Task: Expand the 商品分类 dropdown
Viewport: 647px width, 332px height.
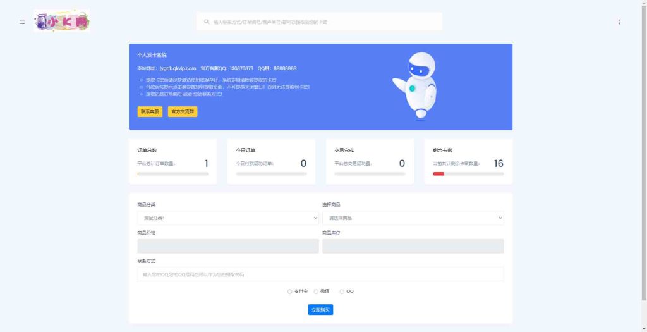Action: coord(227,218)
